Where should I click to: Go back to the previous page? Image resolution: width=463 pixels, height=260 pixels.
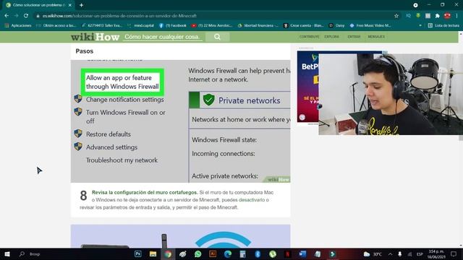click(x=7, y=16)
